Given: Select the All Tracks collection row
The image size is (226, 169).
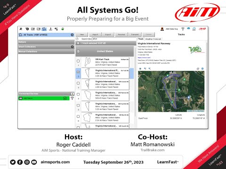Looking at the screenshot, I should tap(46, 35).
